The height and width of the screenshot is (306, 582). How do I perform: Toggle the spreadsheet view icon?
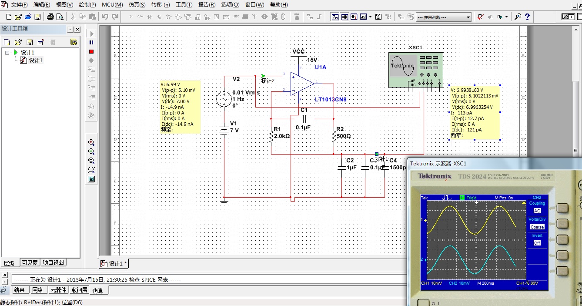pos(345,17)
